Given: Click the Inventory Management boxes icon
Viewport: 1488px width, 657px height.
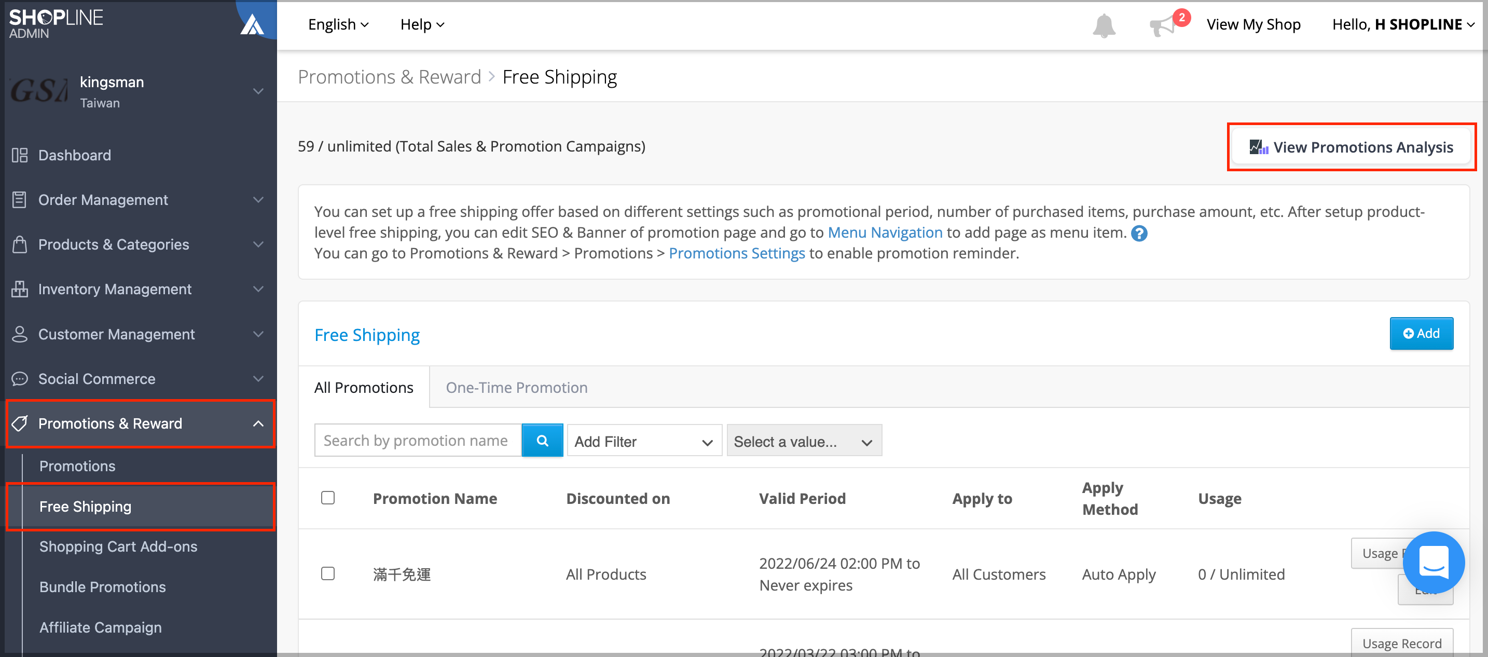Looking at the screenshot, I should pos(20,289).
